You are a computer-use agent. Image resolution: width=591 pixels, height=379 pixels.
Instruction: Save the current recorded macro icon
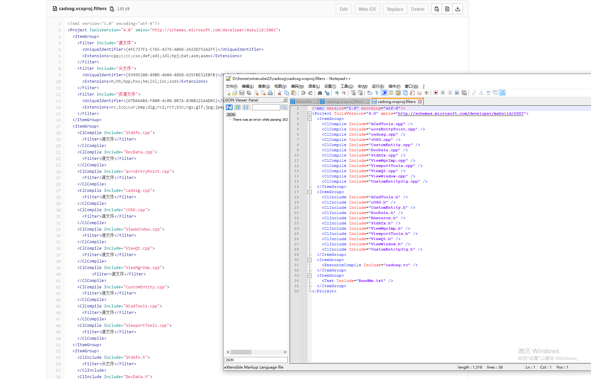point(464,93)
